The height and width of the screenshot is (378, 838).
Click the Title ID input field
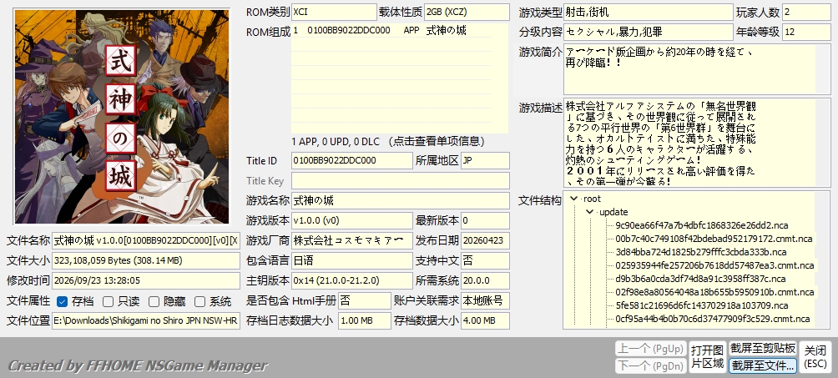click(x=351, y=160)
